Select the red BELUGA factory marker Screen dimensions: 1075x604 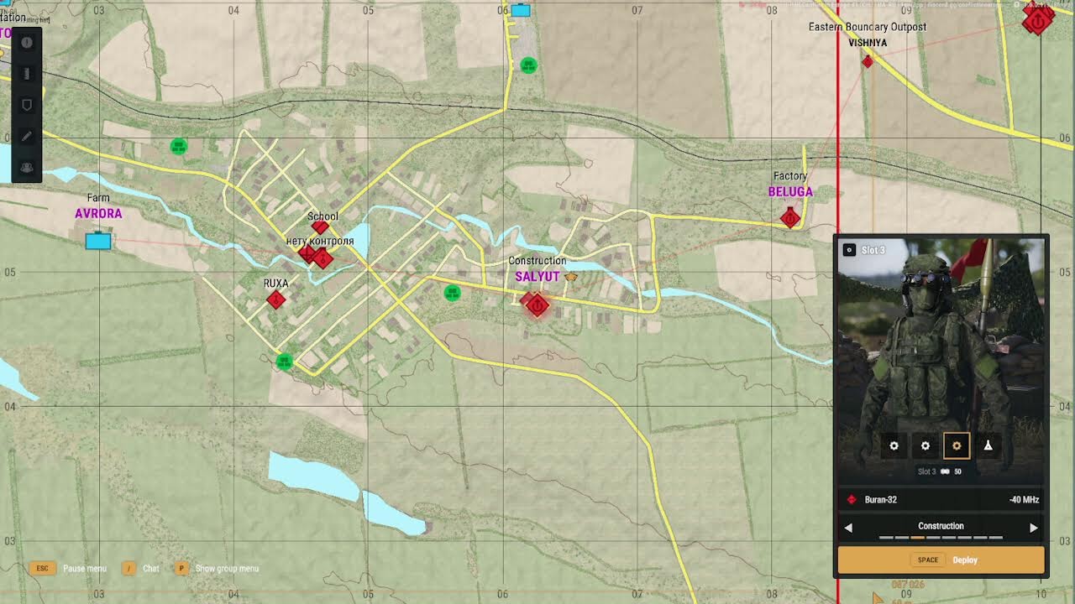click(790, 218)
